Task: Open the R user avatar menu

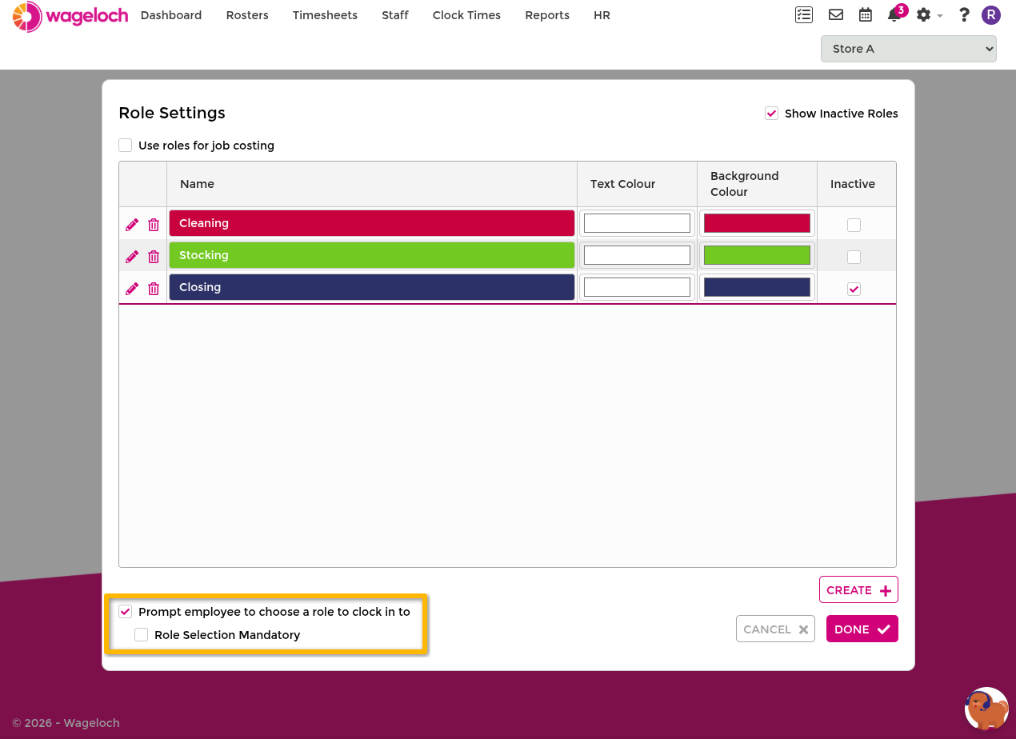Action: pyautogui.click(x=991, y=15)
